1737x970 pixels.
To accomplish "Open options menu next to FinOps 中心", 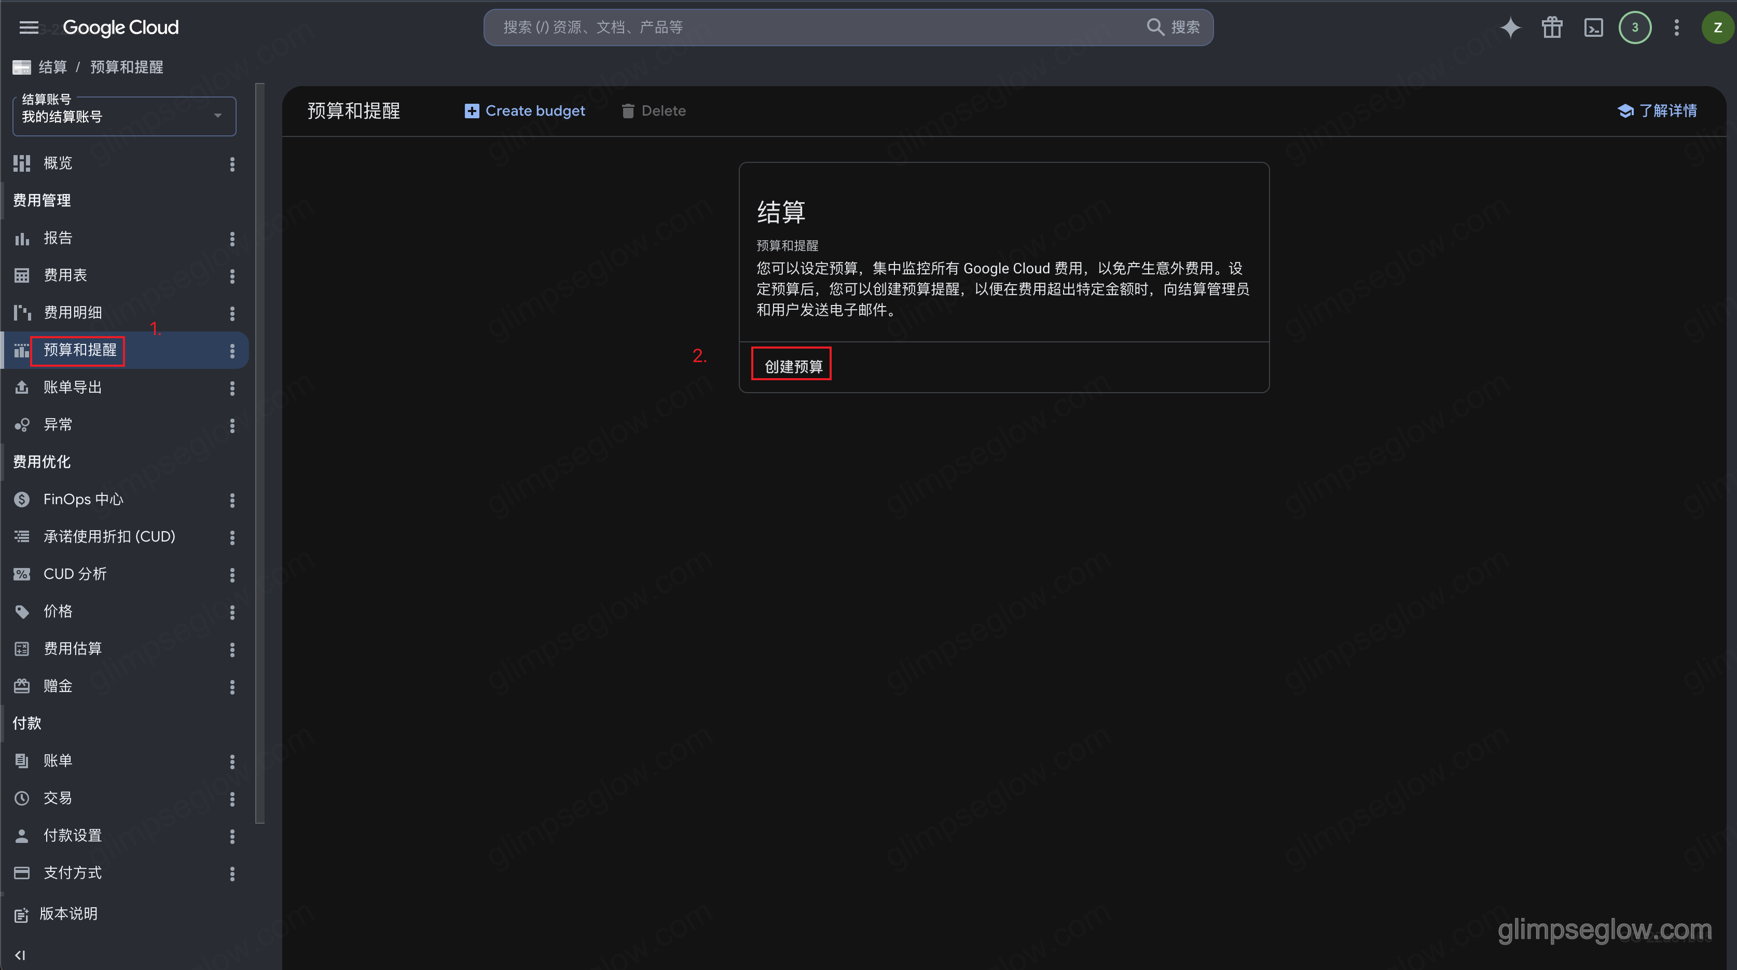I will point(232,500).
